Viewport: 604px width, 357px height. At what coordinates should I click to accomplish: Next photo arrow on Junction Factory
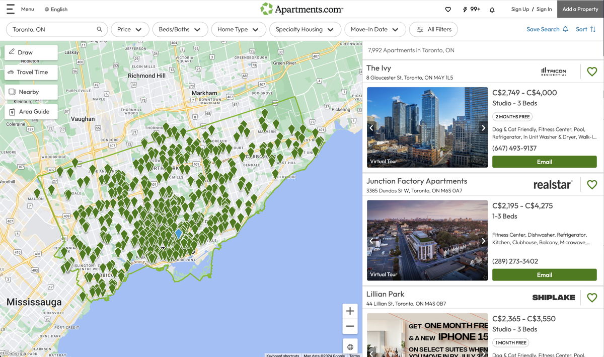tap(483, 241)
